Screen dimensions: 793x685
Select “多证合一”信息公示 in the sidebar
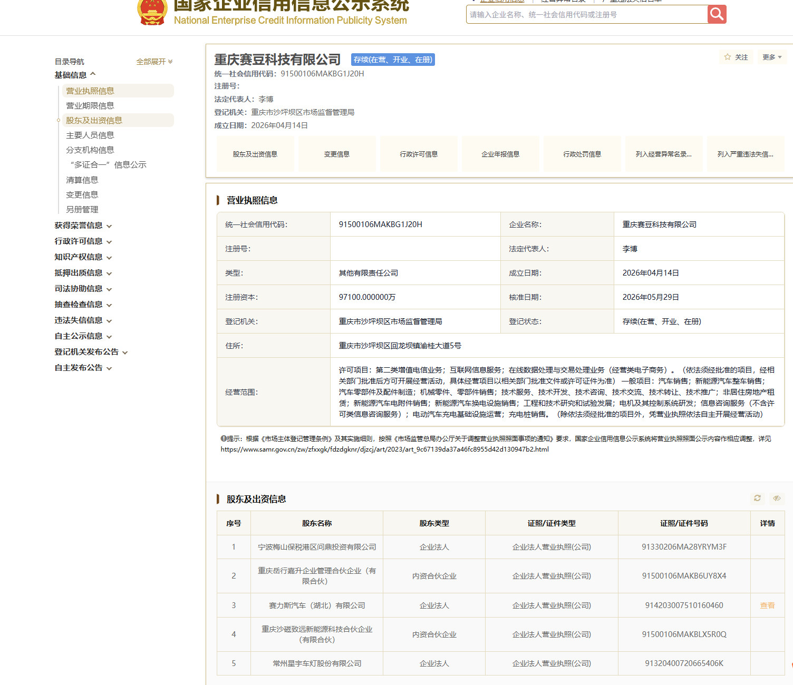tap(108, 164)
